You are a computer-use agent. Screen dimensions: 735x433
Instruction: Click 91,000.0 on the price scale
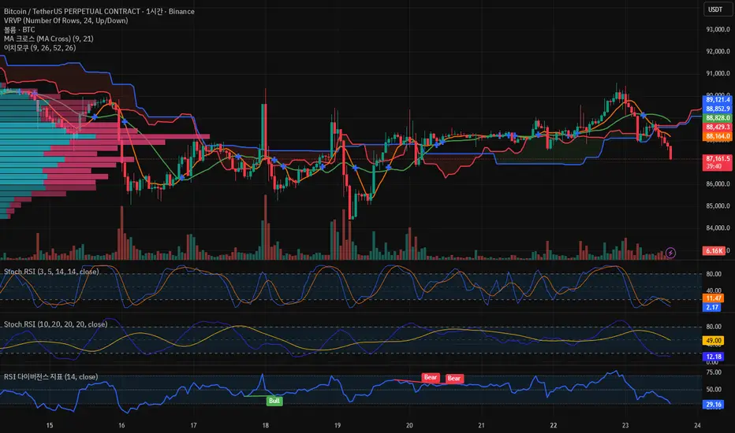click(x=718, y=73)
